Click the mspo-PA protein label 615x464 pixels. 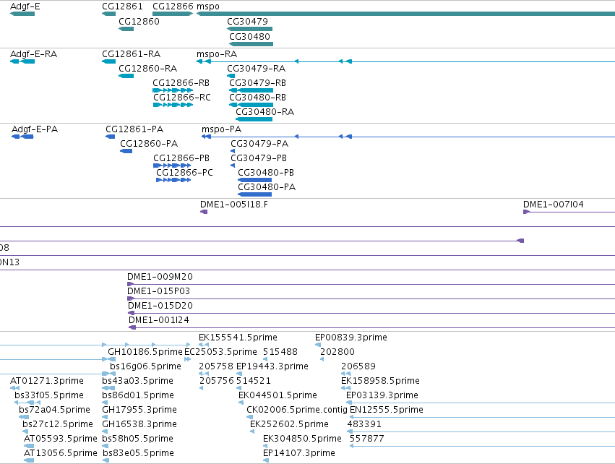(222, 129)
